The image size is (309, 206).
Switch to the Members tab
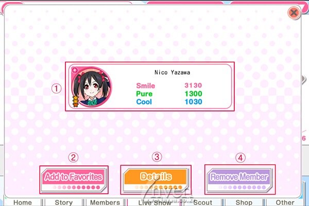point(105,202)
